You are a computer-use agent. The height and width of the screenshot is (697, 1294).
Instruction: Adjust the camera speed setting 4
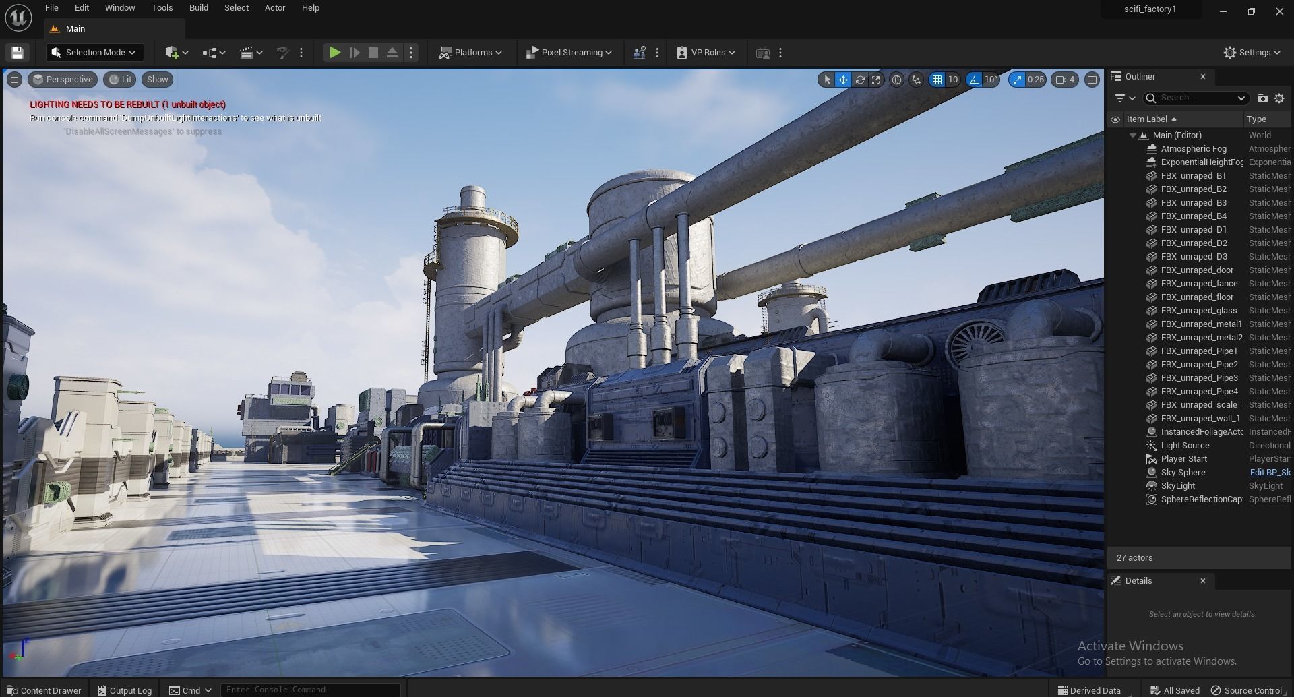coord(1066,80)
